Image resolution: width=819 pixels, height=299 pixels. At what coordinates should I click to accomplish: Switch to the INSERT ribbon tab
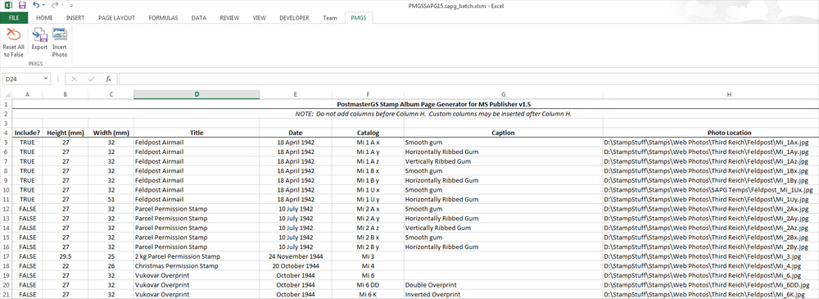(75, 18)
